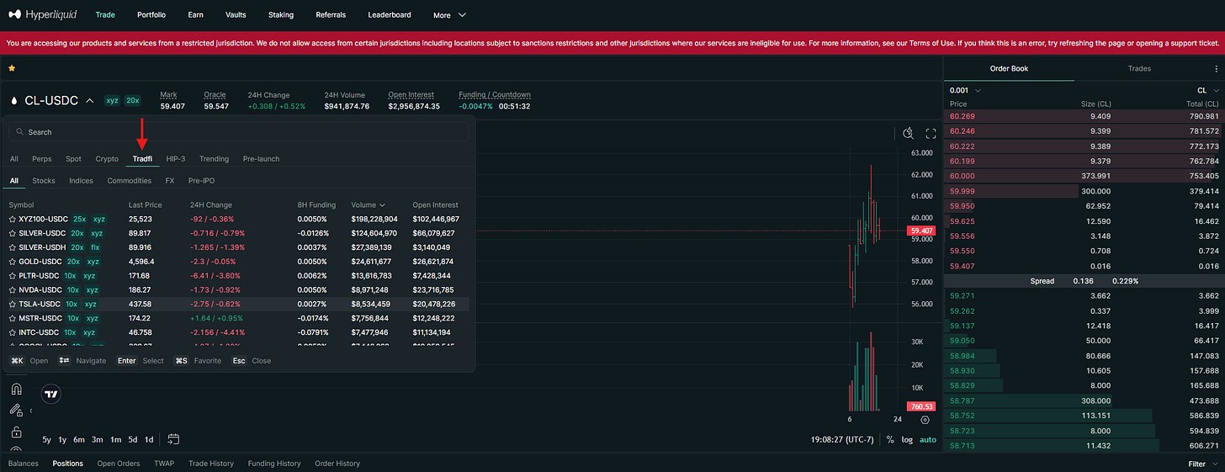
Task: Favorite SILVER-USDH with its star
Action: click(13, 247)
